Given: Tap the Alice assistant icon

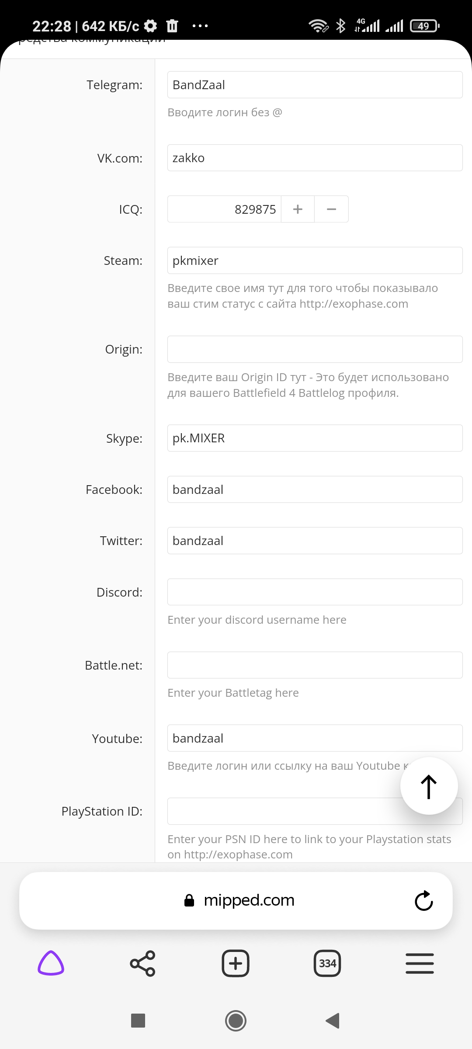Looking at the screenshot, I should (x=51, y=963).
